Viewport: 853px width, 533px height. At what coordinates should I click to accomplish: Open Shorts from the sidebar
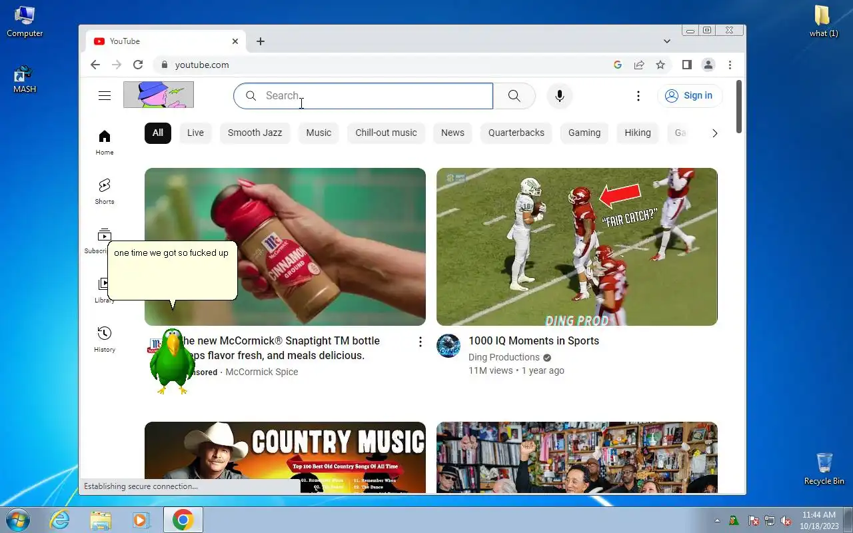(105, 191)
